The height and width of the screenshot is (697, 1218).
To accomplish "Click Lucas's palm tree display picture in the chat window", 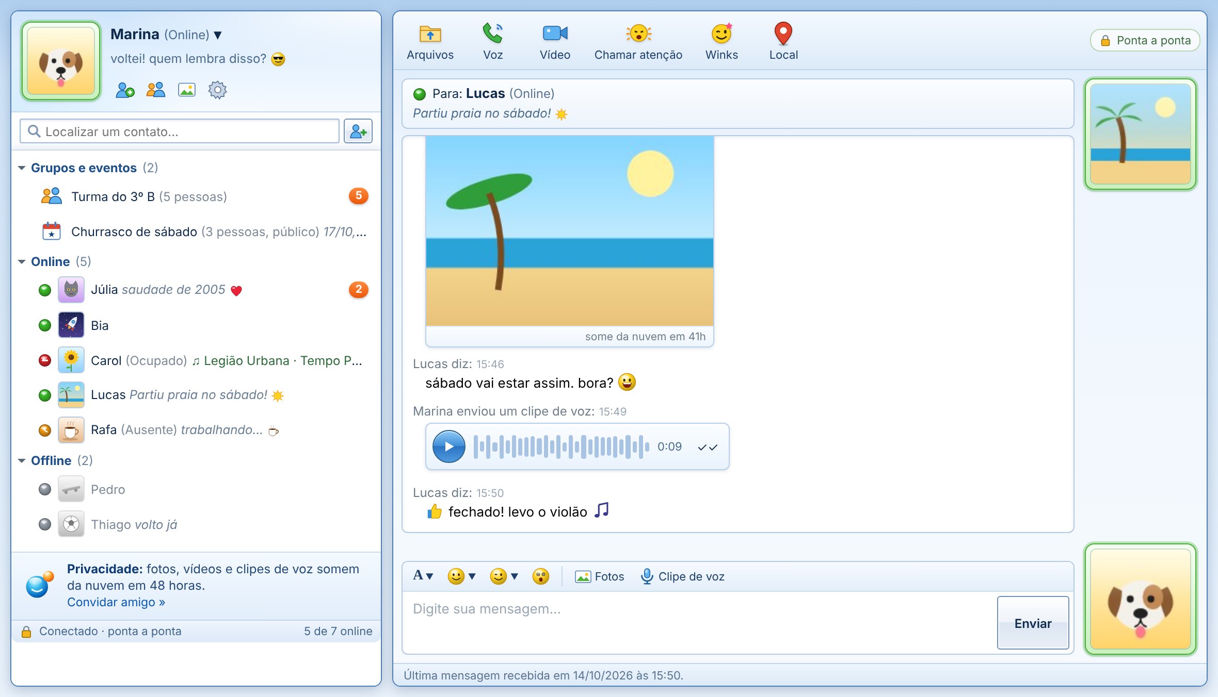I will point(1141,134).
